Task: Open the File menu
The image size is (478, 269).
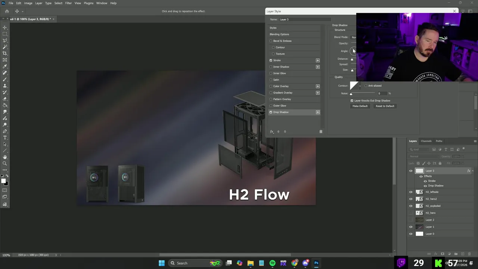Action: tap(11, 3)
